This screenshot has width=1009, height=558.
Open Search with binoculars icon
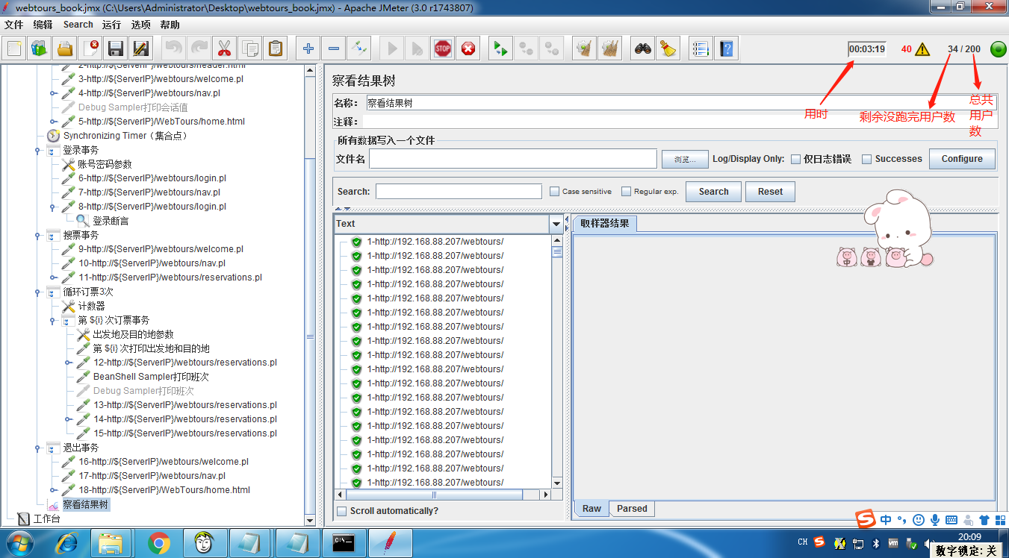pos(642,49)
